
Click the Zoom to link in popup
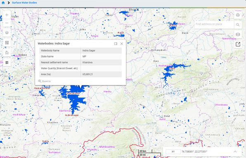[x=45, y=81]
